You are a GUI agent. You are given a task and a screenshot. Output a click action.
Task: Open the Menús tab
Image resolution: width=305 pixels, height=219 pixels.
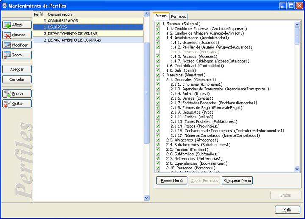[161, 16]
